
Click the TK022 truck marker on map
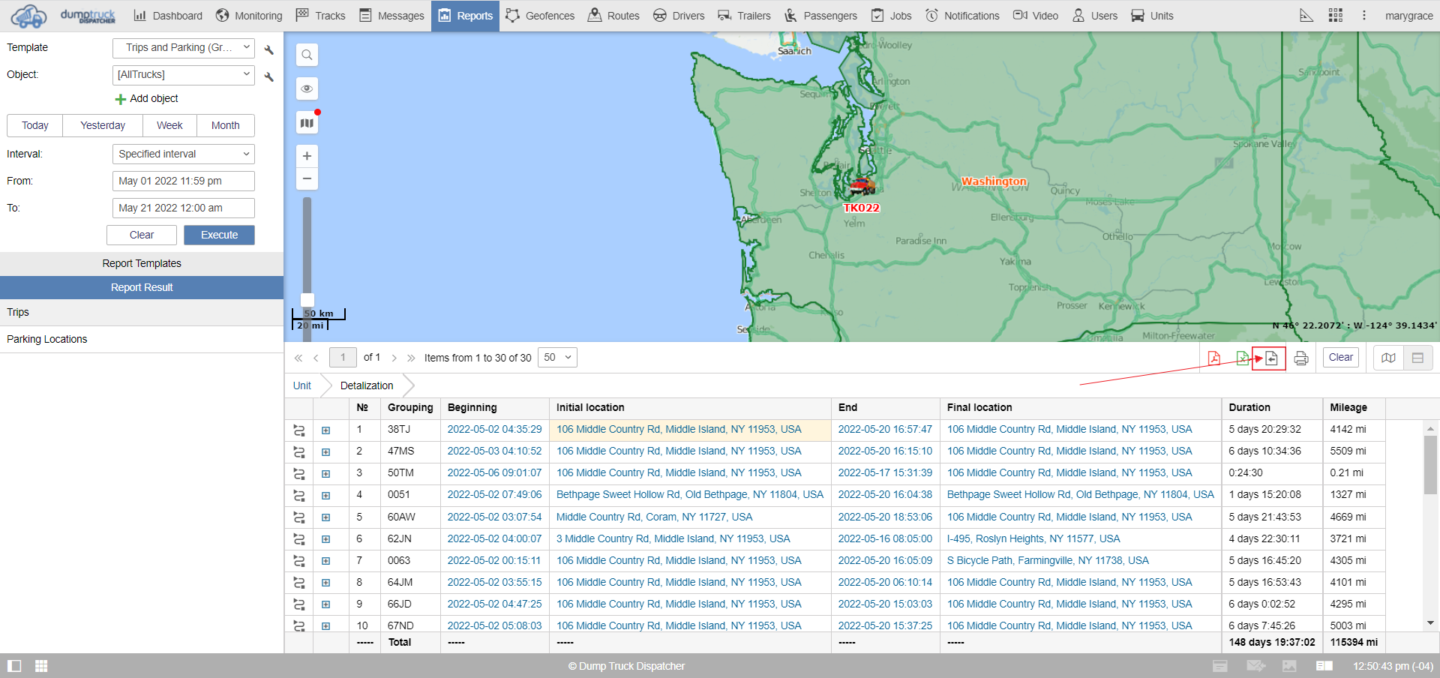pyautogui.click(x=862, y=186)
